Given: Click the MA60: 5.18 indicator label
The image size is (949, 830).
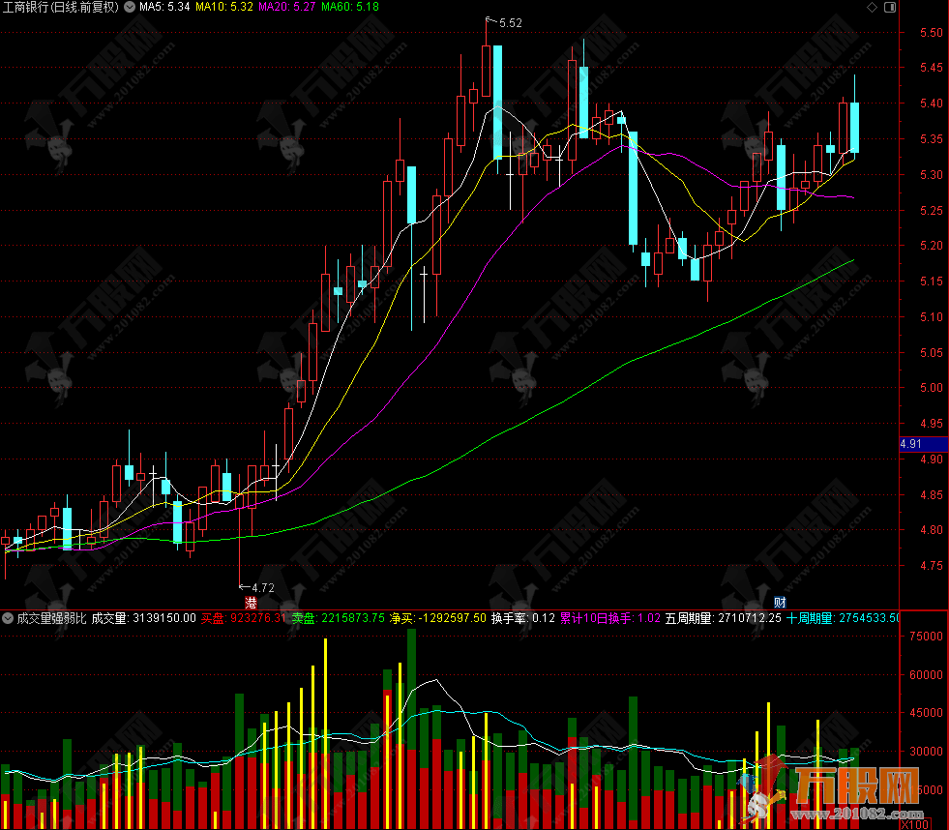Looking at the screenshot, I should coord(350,8).
